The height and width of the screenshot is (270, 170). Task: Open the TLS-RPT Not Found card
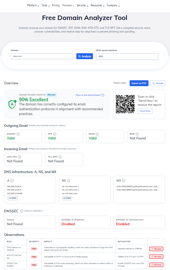64,159
